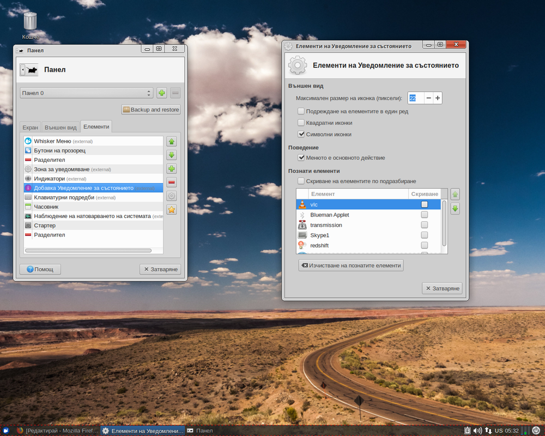Click Затваряне in status notifier dialog

442,288
